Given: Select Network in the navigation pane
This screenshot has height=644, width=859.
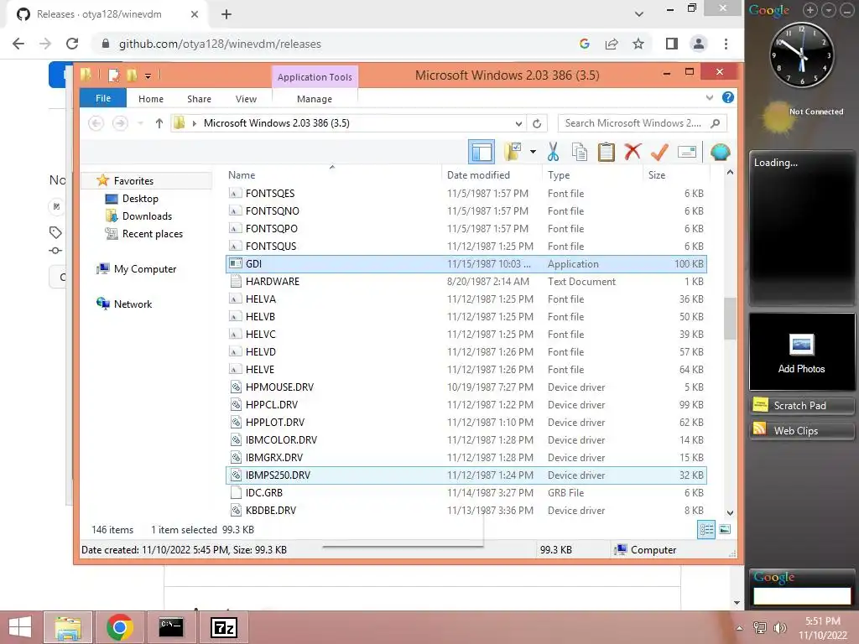Looking at the screenshot, I should [x=133, y=304].
